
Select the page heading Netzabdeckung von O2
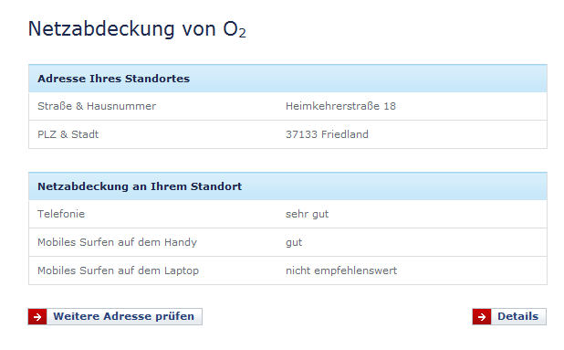137,29
